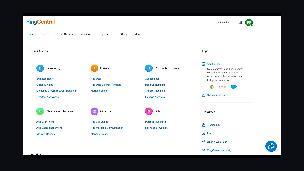Select the Home tab
304x171 pixels.
pyautogui.click(x=30, y=34)
